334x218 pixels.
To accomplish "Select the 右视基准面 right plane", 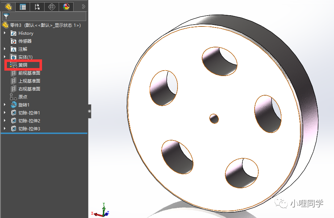I will [x=30, y=89].
